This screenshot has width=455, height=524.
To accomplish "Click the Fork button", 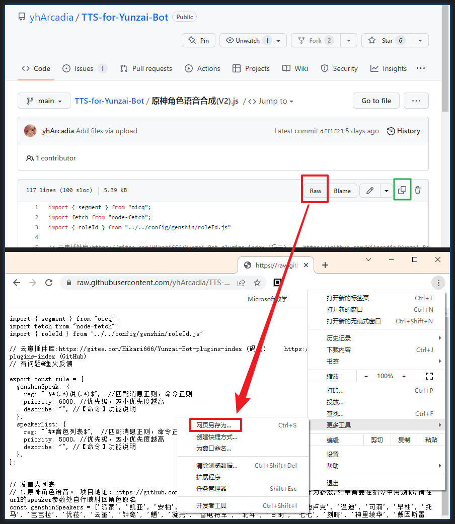I will coord(316,40).
